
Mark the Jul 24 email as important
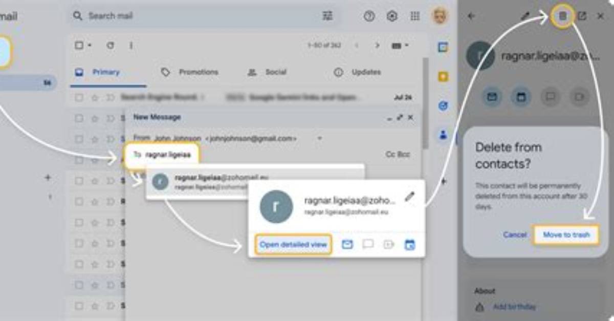pos(109,97)
